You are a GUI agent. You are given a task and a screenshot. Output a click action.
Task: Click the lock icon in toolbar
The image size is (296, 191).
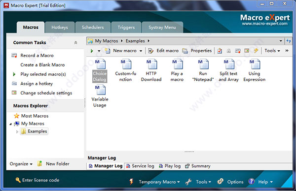[x=228, y=51]
